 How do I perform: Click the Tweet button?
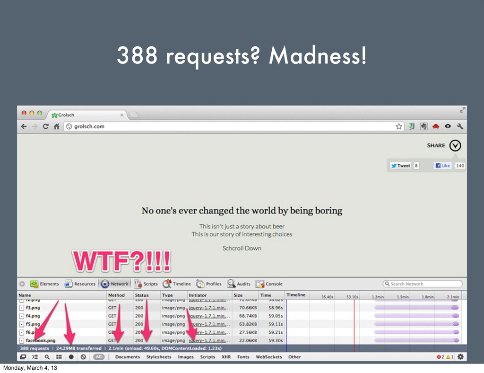pos(401,166)
